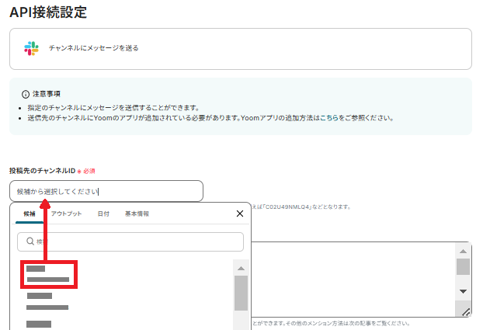Click the candidate list scrollbar up arrow
Viewport: 483px width, 330px height.
pos(241,269)
